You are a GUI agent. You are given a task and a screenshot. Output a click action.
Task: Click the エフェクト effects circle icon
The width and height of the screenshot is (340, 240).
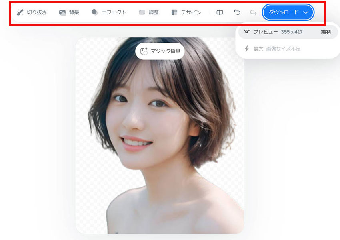click(x=94, y=12)
